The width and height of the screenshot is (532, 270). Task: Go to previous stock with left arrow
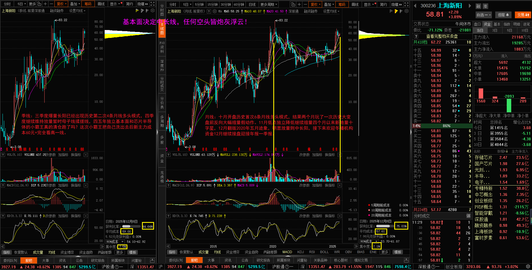click(415, 6)
